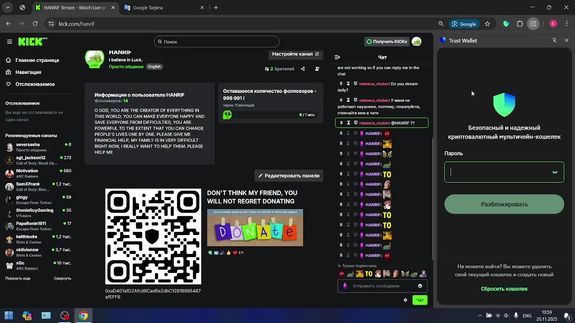Click the Настройте канал button
575x323 pixels.
click(296, 54)
